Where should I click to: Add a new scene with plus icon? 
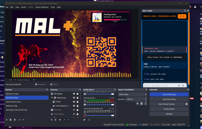[x=6, y=120]
